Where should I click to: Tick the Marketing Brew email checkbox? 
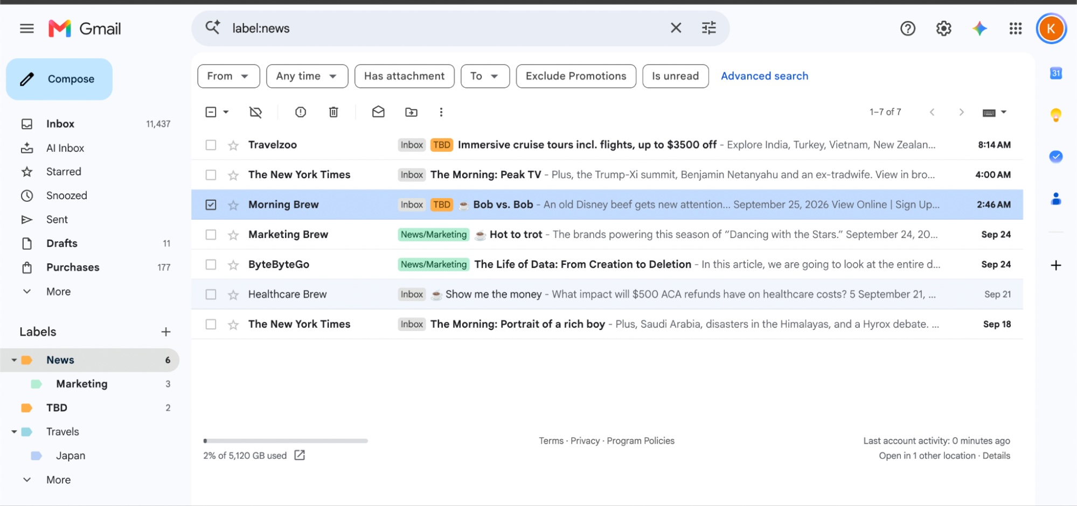pyautogui.click(x=211, y=235)
